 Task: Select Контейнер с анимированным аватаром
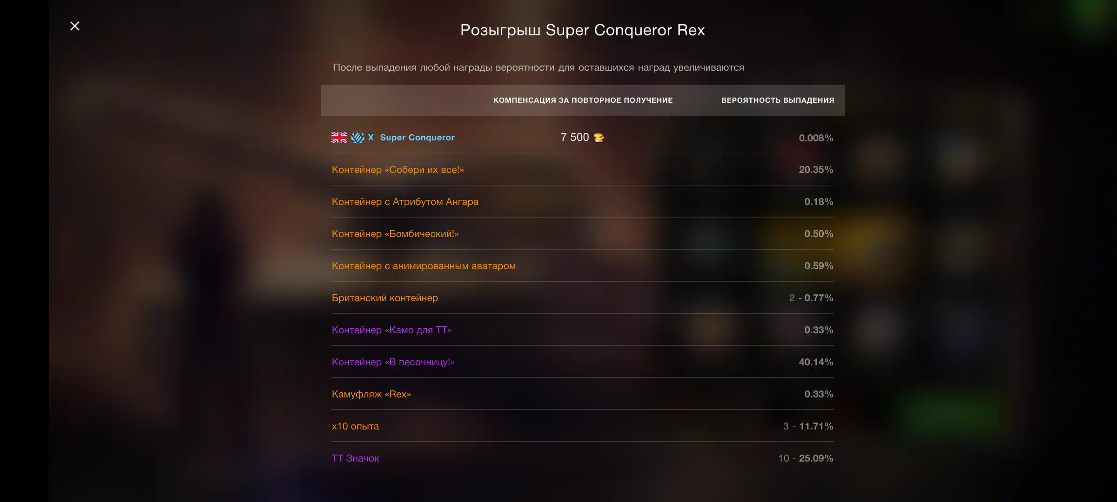click(582, 266)
